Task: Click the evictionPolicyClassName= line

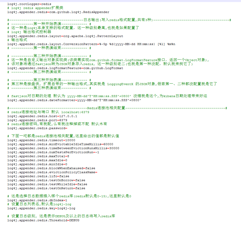Action: (52, 172)
